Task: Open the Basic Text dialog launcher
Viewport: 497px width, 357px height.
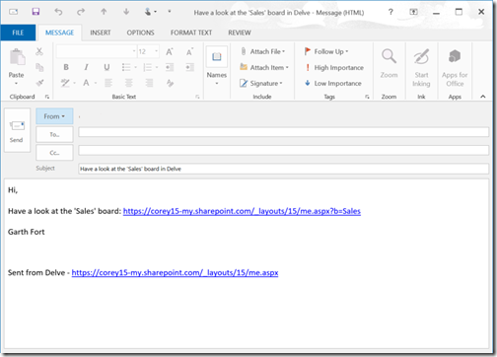Action: [197, 97]
